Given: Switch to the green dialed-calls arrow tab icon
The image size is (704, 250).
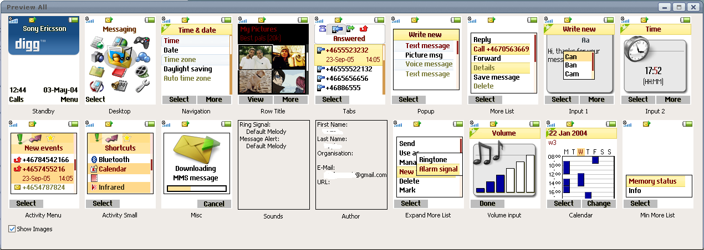Looking at the screenshot, I should click(x=350, y=29).
